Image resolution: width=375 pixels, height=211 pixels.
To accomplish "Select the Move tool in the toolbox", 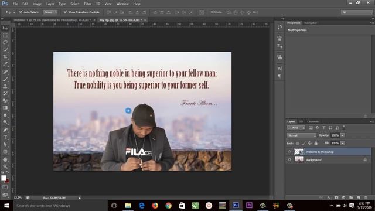I will [x=5, y=29].
